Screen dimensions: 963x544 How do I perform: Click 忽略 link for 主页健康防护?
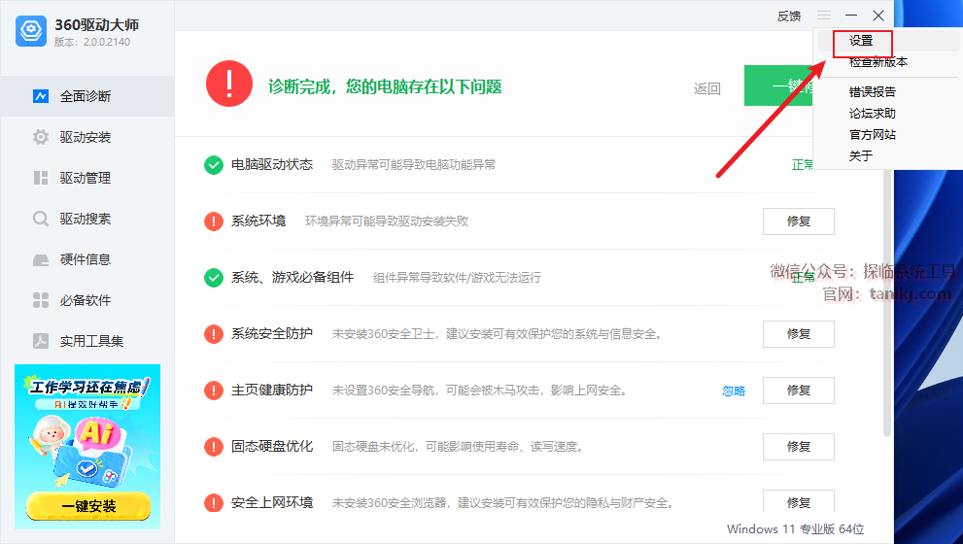point(734,391)
